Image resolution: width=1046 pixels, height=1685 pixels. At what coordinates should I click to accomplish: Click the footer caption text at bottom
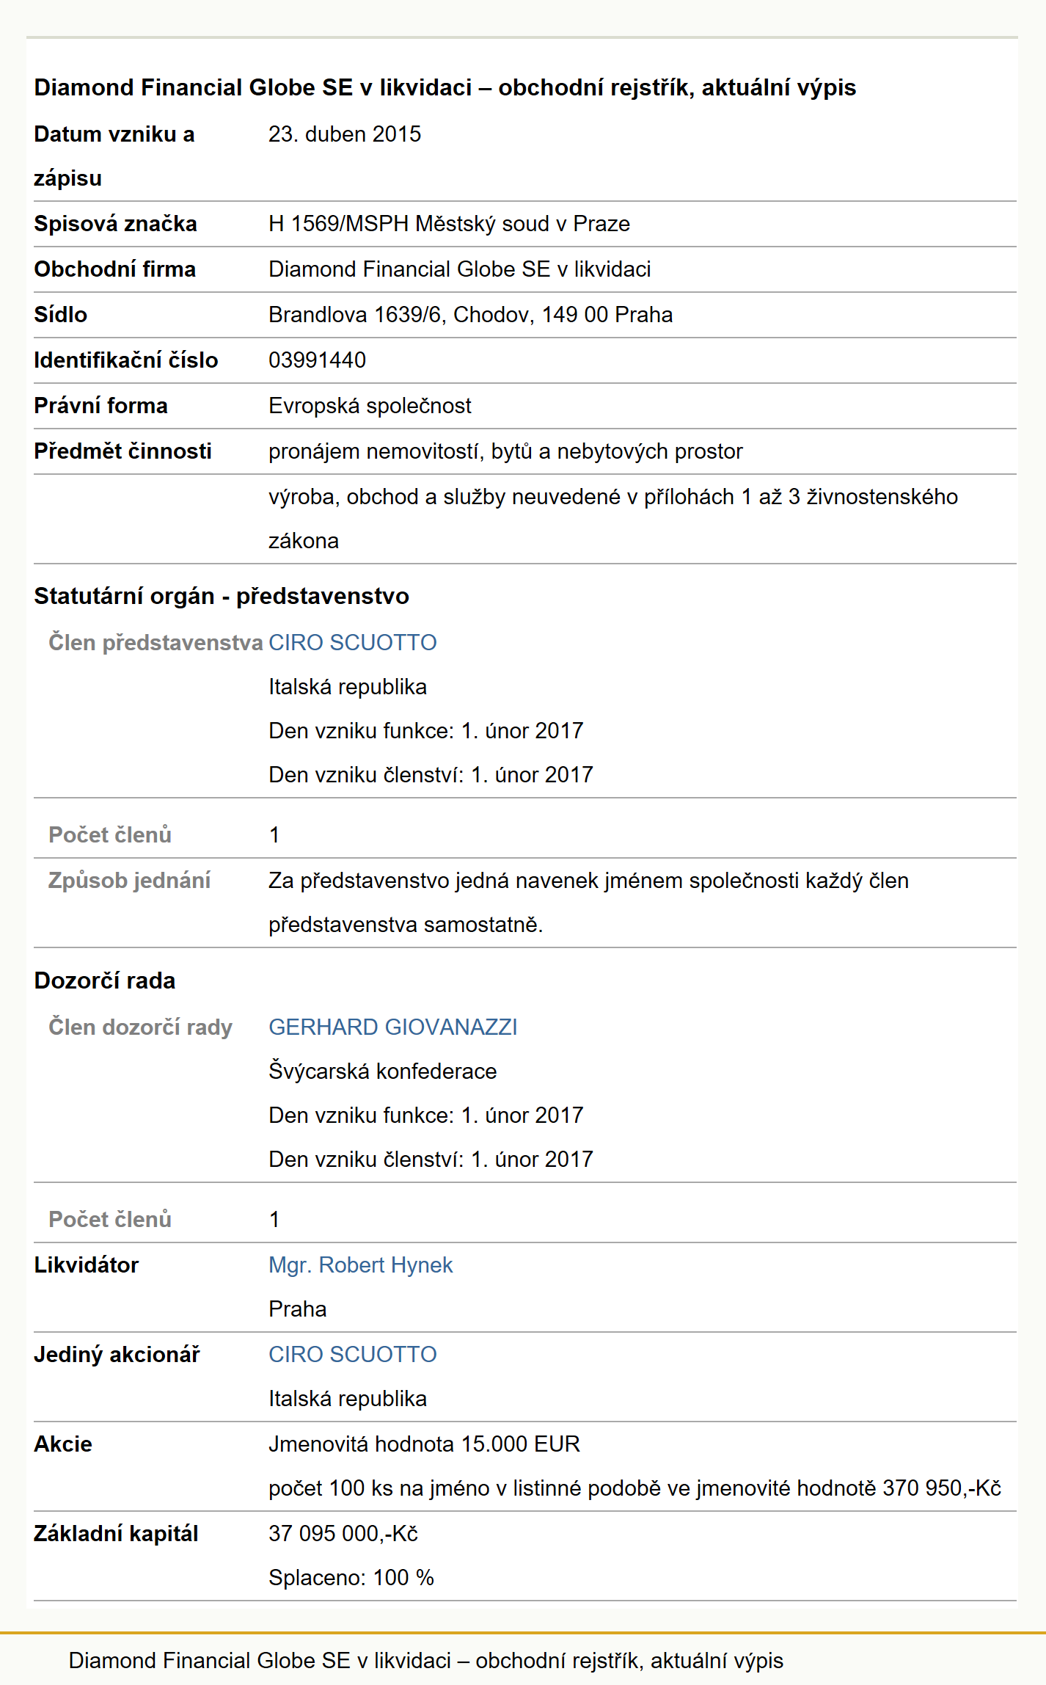(x=426, y=1660)
